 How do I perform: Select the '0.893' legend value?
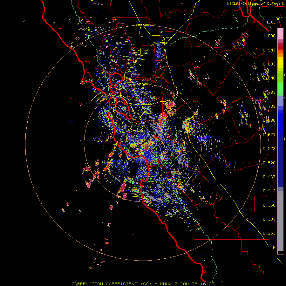269,64
